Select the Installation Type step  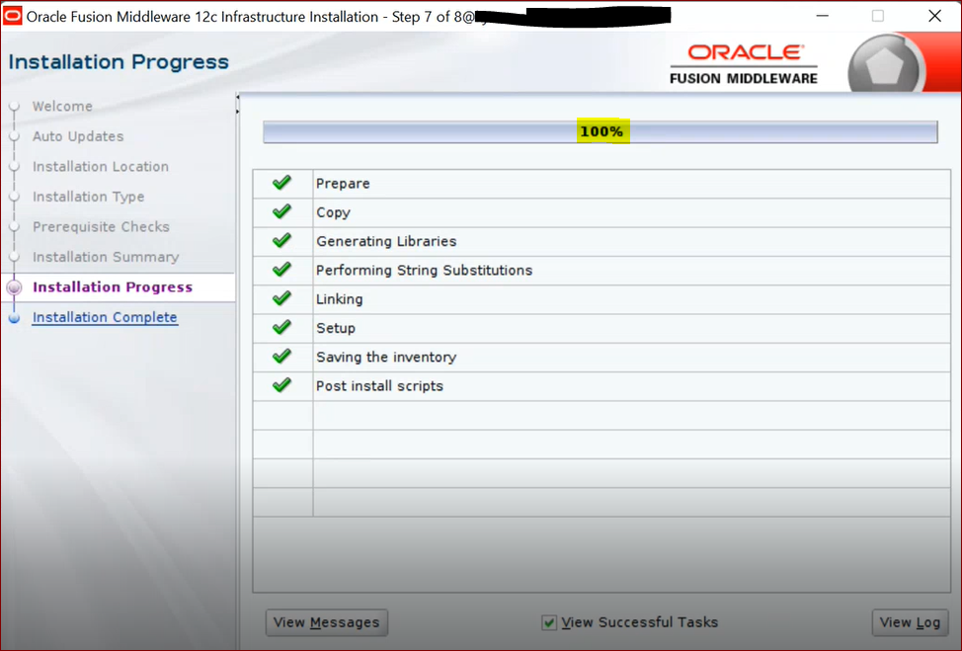pyautogui.click(x=88, y=197)
